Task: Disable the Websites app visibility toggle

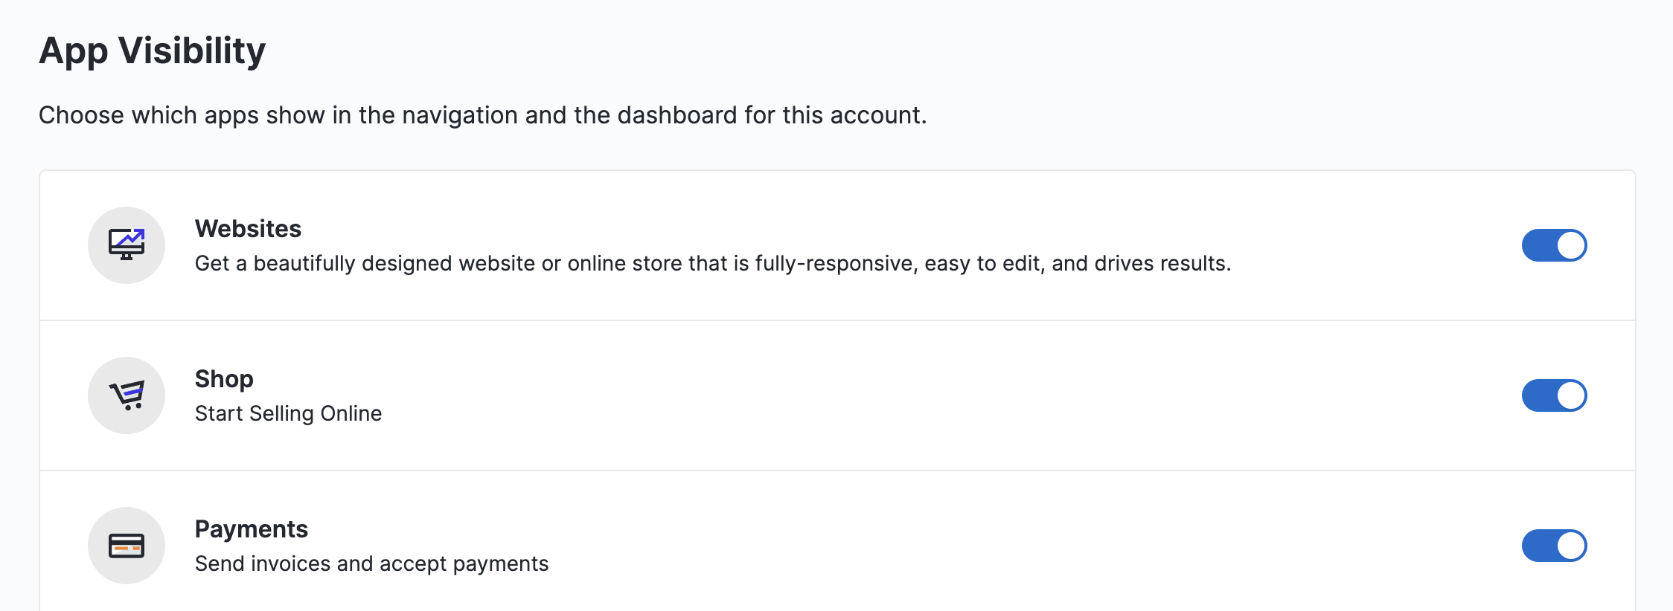Action: 1554,245
